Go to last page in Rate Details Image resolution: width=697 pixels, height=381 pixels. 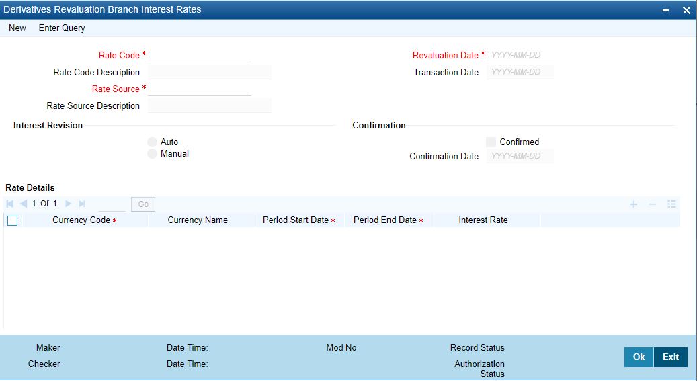[x=82, y=204]
